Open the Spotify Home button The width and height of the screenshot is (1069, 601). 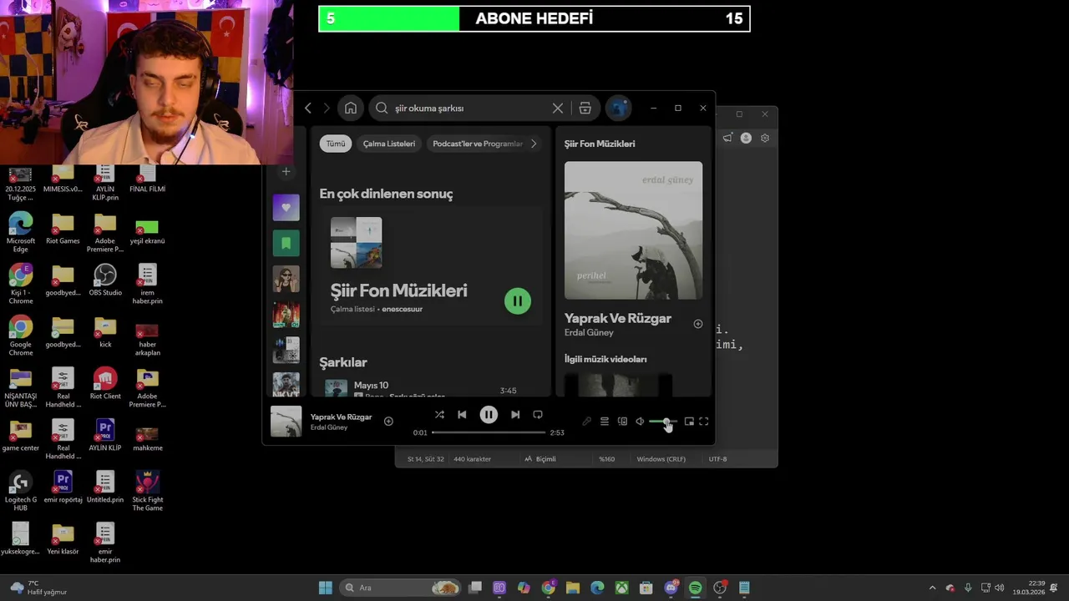[351, 108]
